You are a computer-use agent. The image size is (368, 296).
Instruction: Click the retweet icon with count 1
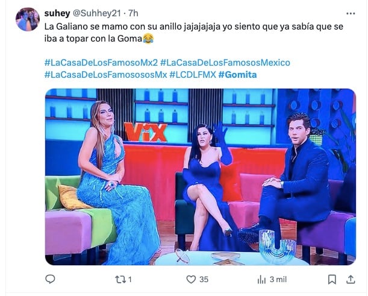click(x=120, y=279)
